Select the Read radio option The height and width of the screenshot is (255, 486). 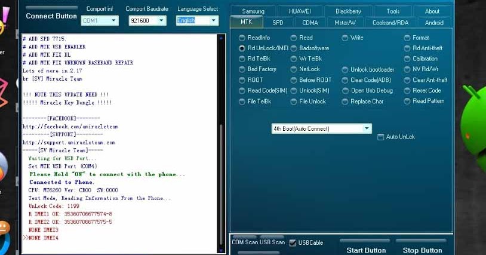(x=302, y=38)
